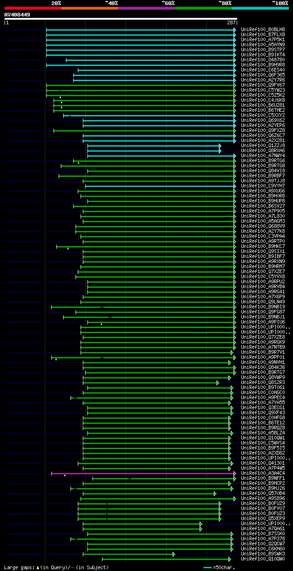Pick the UniRef100_Q1ZZJ8 subject label

click(x=263, y=145)
